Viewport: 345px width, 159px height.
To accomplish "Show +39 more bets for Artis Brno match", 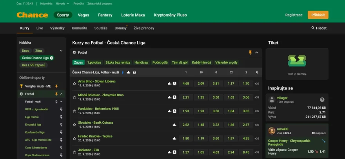I will 257,84.
